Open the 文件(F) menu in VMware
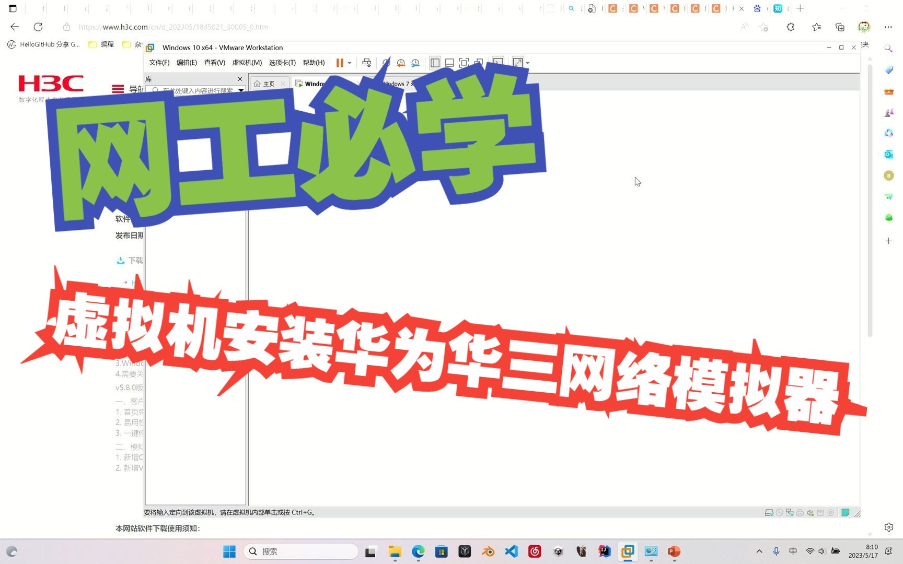Screen dimensions: 903x564 (x=159, y=63)
